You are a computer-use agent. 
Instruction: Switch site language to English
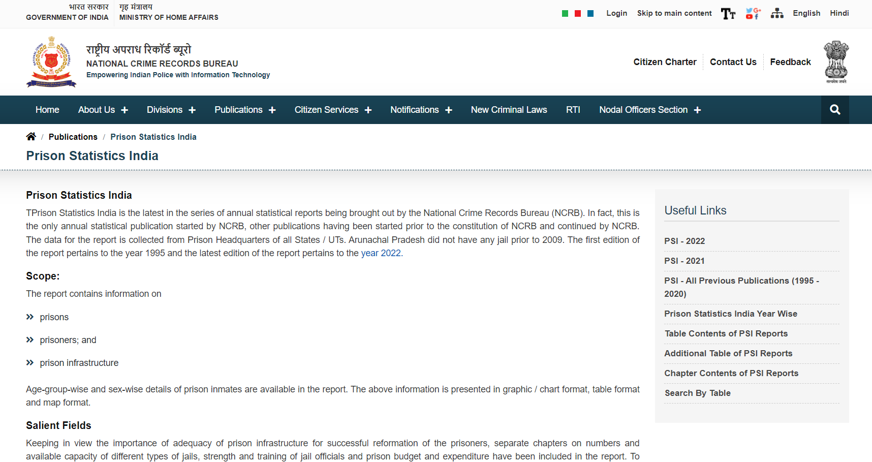tap(806, 13)
